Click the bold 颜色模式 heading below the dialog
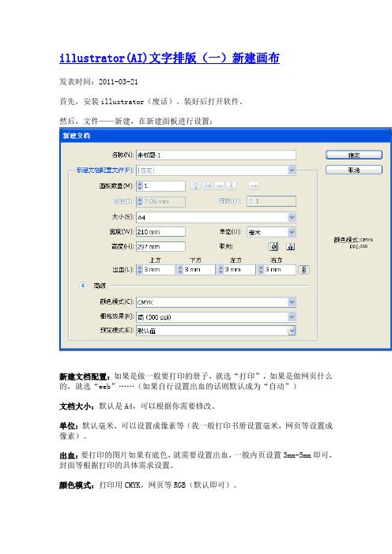Viewport: 392px width, 554px height. coord(77,485)
